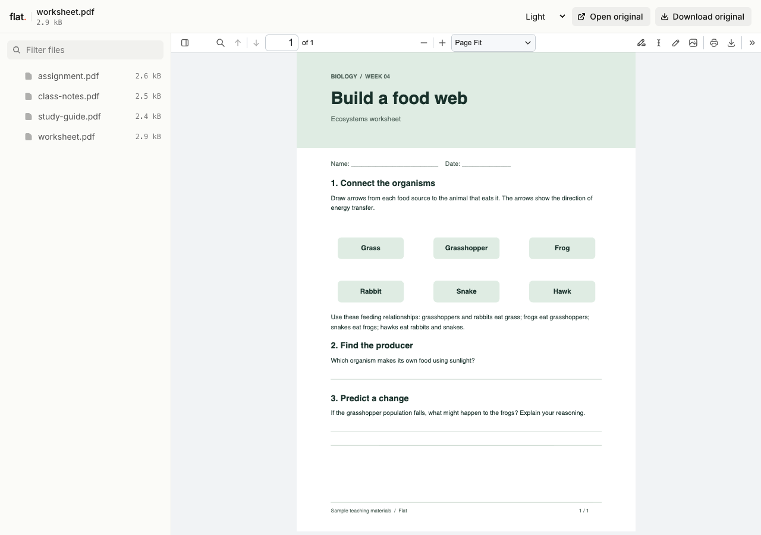761x535 pixels.
Task: Click the 'of 1' page count text
Action: click(x=308, y=43)
